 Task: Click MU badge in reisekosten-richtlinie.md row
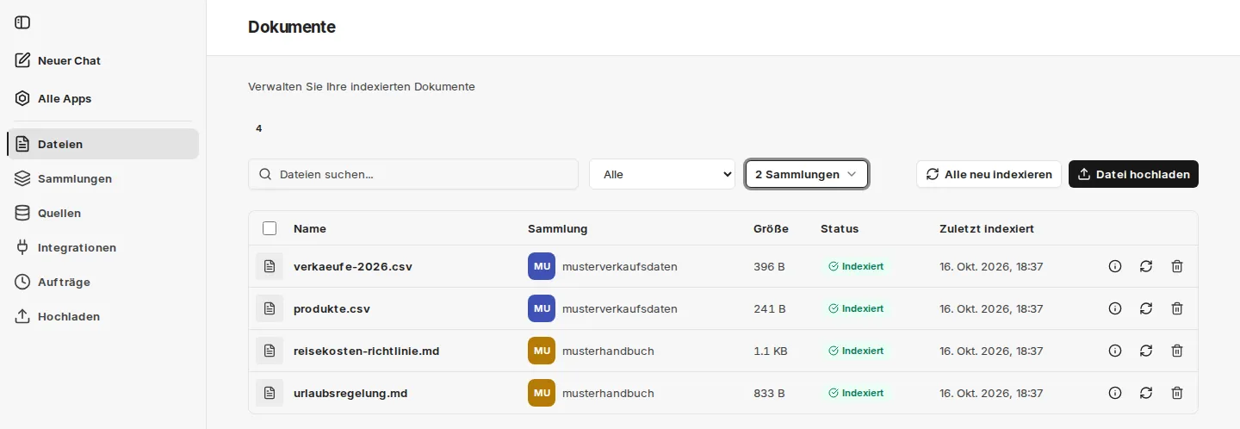(542, 351)
